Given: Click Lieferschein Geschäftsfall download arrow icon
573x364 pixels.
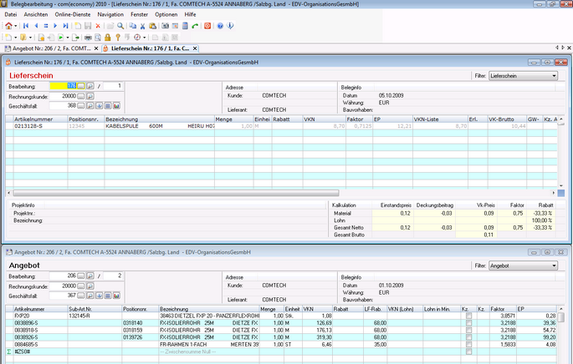Looking at the screenshot, I should [99, 106].
